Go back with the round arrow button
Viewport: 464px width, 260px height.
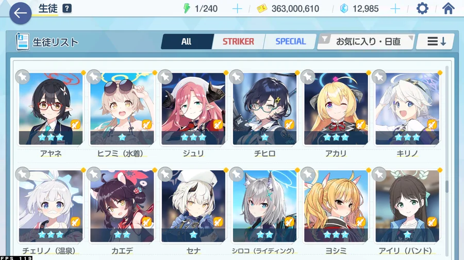(x=21, y=13)
